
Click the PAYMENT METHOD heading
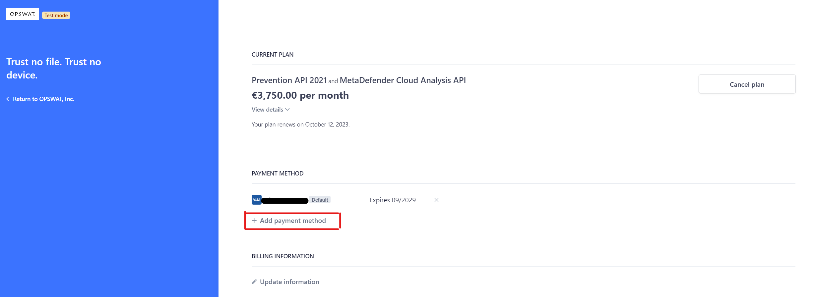tap(278, 173)
